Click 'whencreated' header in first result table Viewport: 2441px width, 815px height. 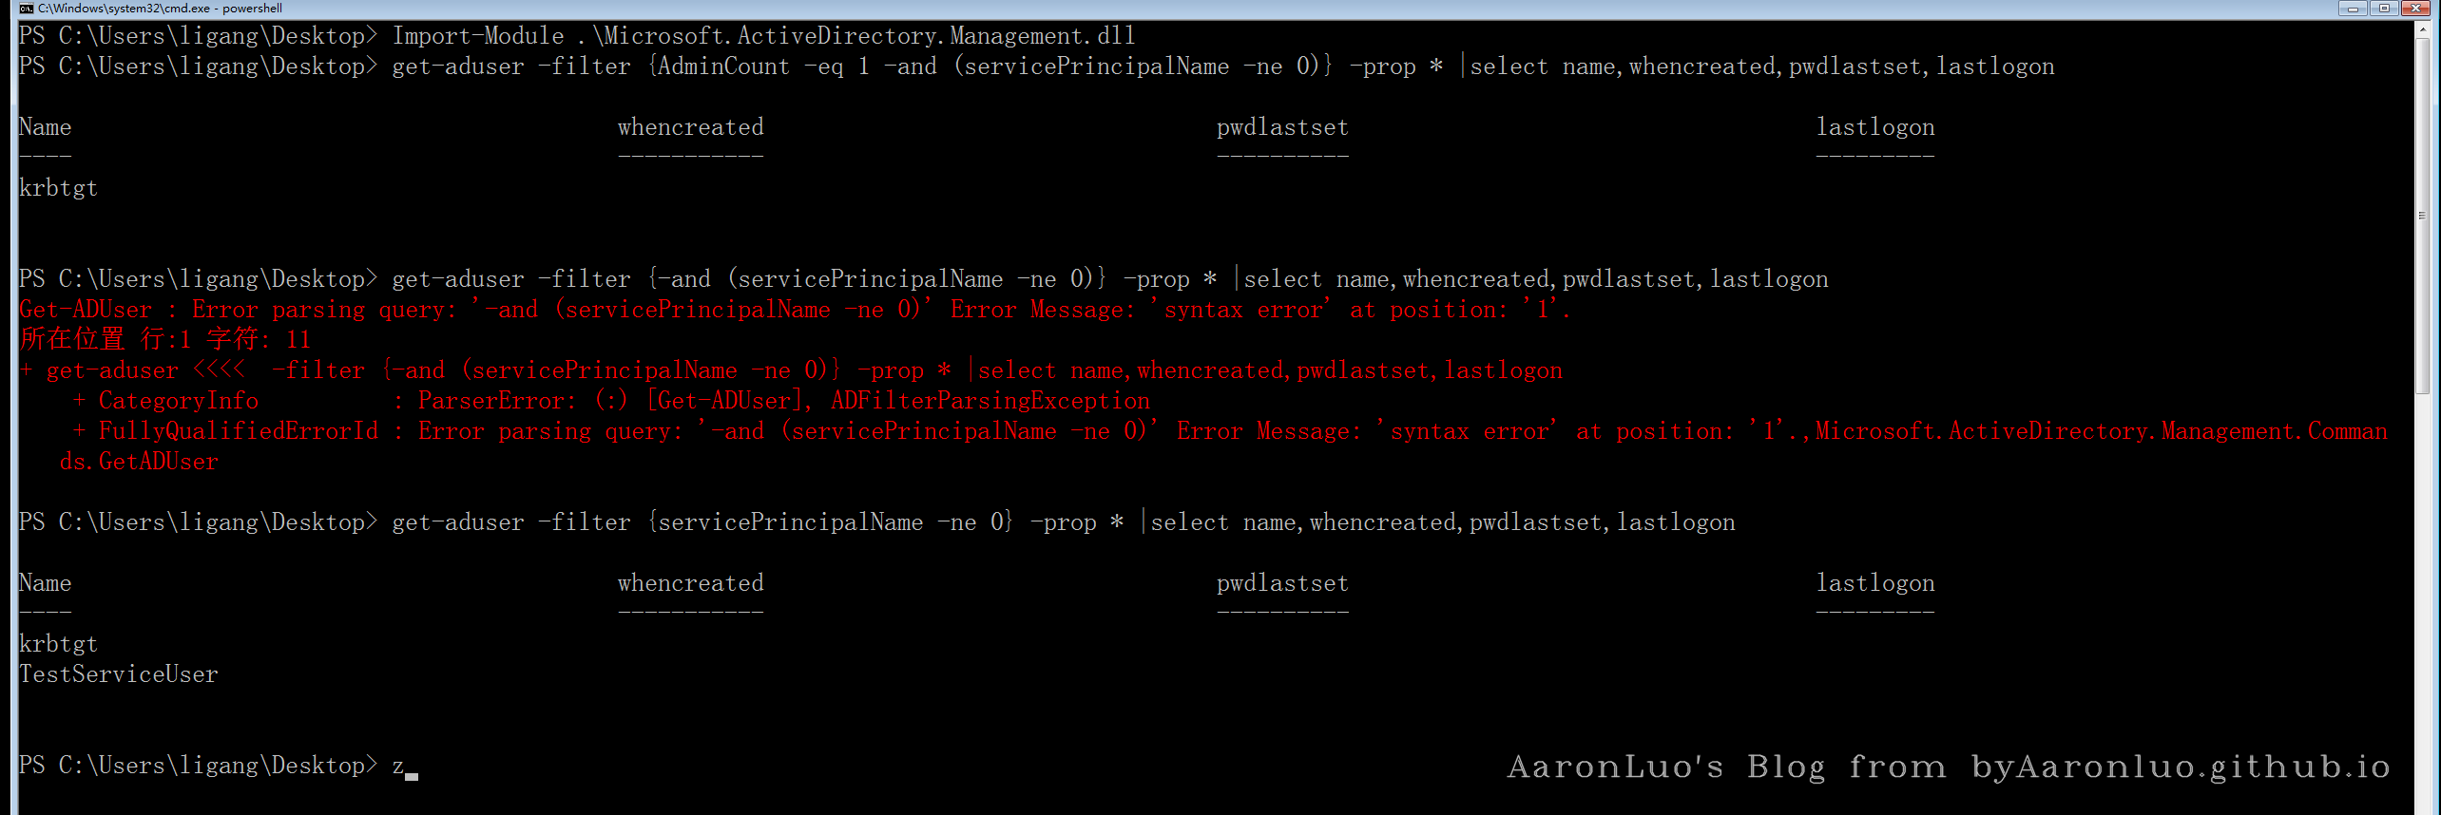pyautogui.click(x=690, y=127)
